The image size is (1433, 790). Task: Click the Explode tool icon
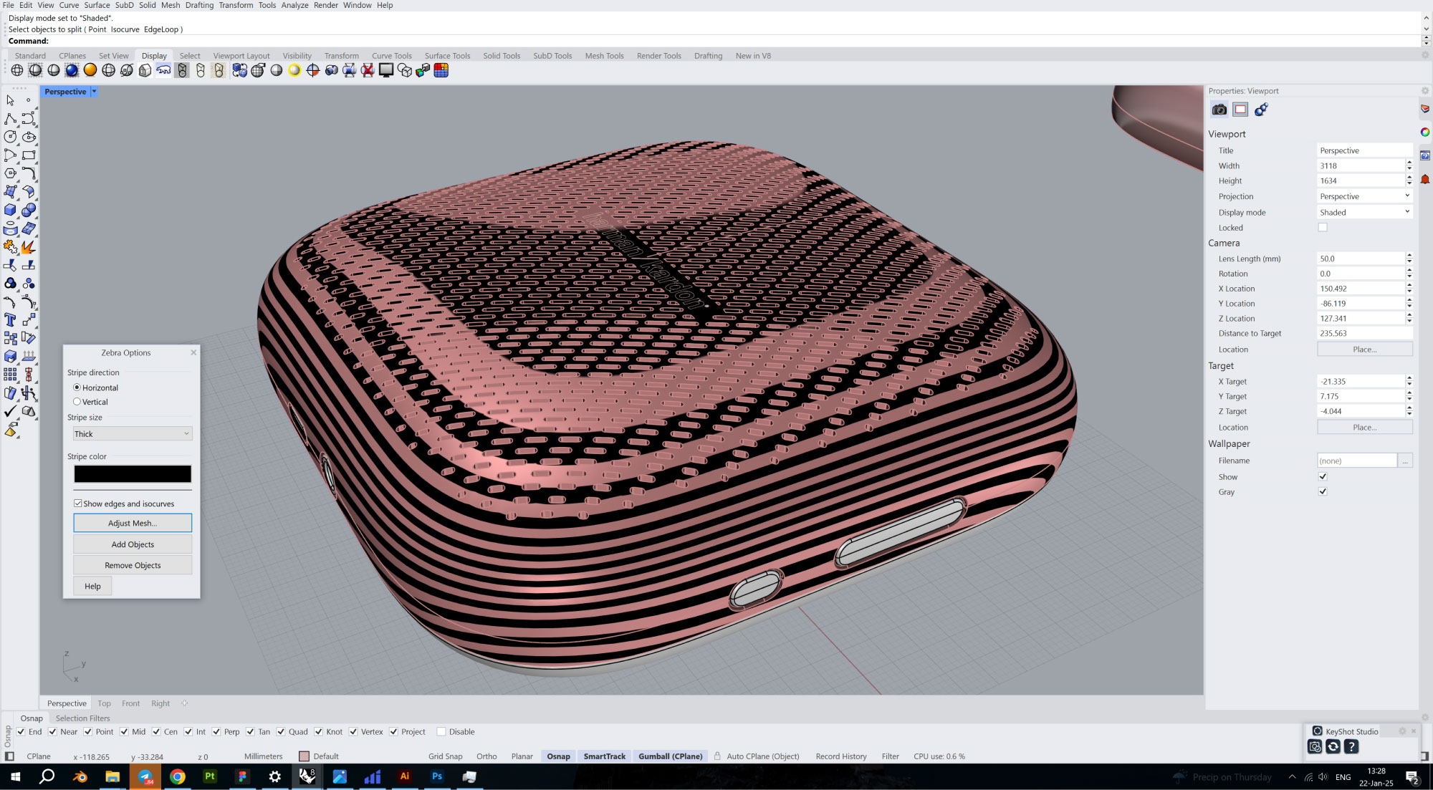coord(29,247)
